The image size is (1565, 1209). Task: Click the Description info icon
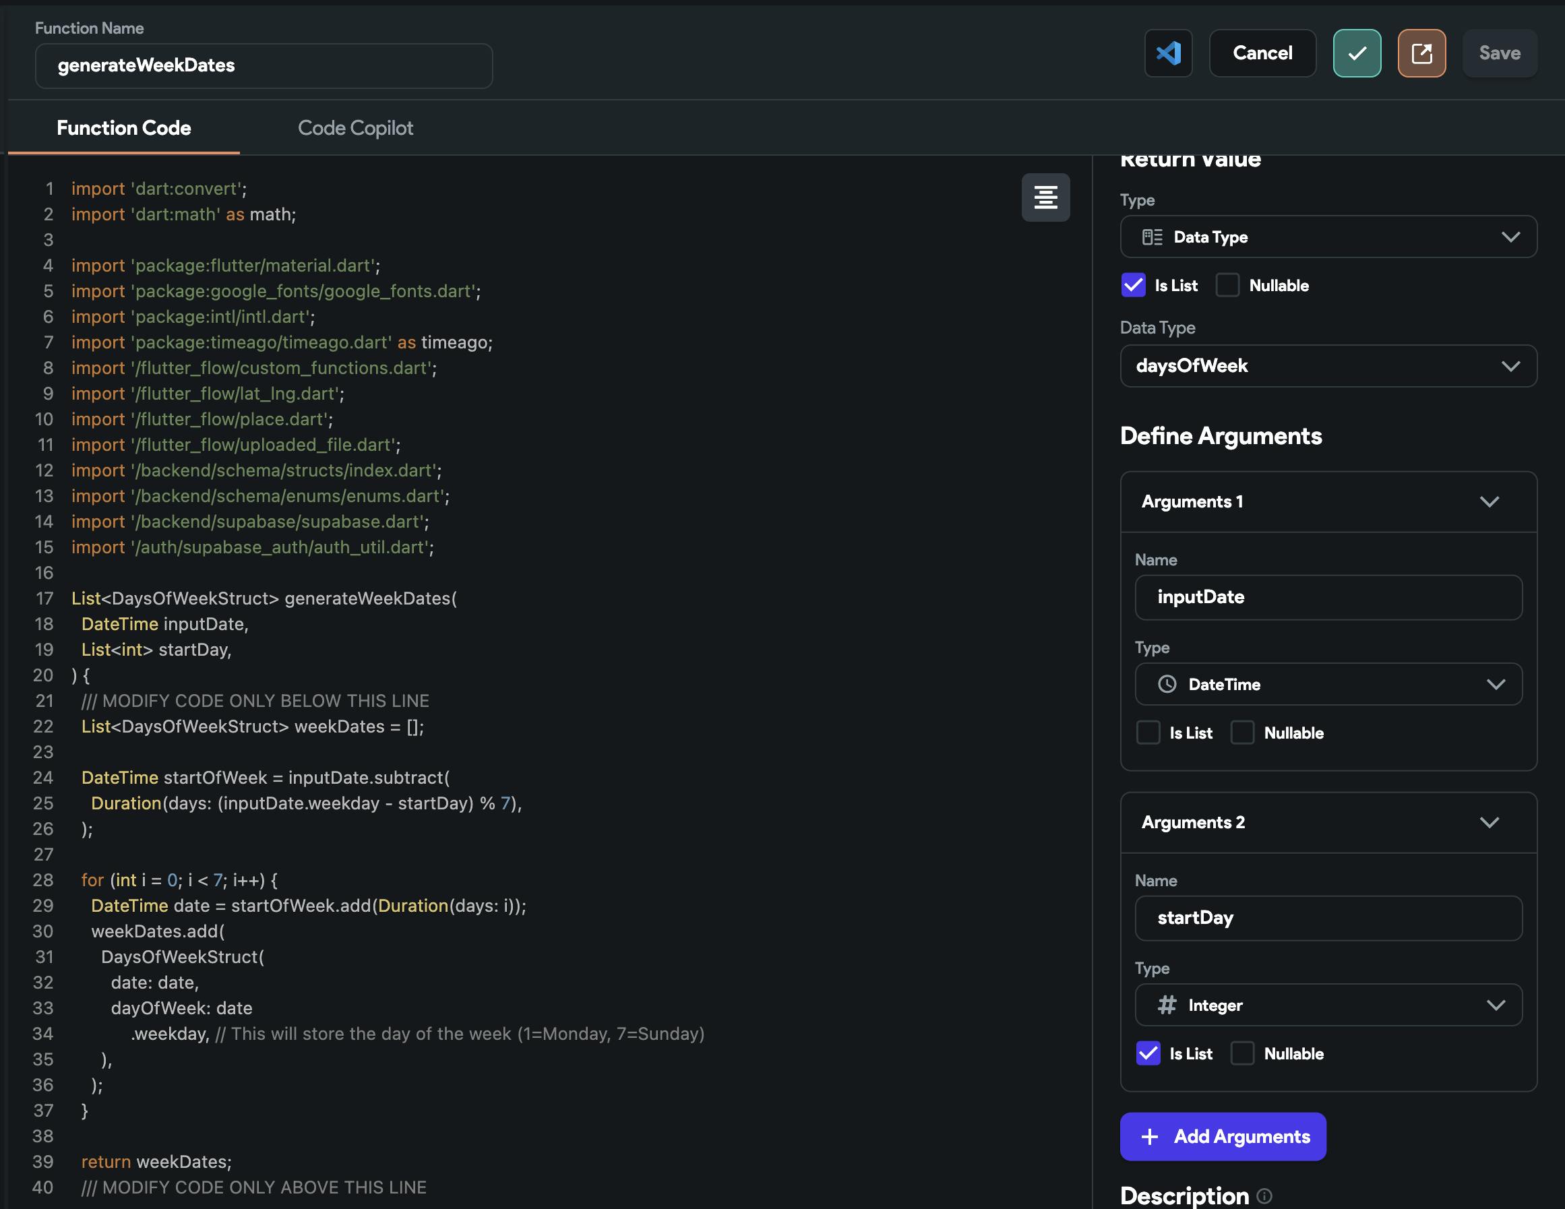1265,1196
